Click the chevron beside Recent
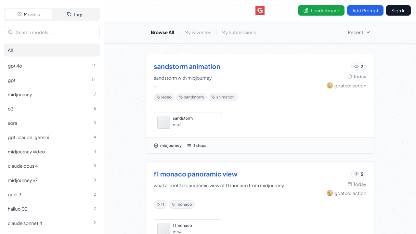 click(368, 32)
